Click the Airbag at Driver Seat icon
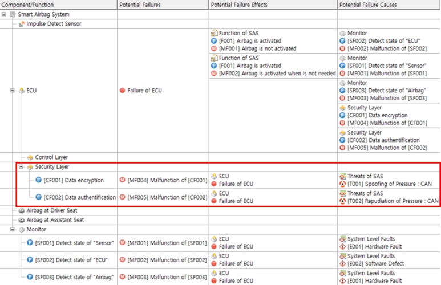The image size is (441, 285). pyautogui.click(x=22, y=210)
